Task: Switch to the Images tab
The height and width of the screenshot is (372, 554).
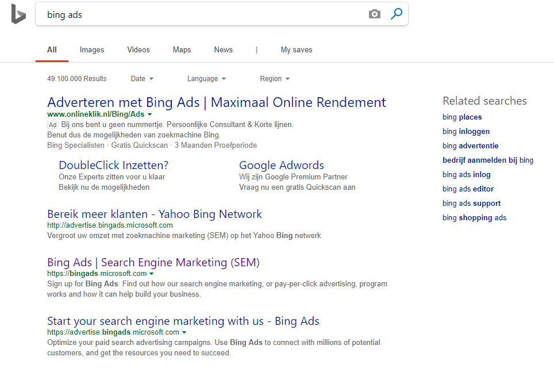Action: tap(92, 50)
